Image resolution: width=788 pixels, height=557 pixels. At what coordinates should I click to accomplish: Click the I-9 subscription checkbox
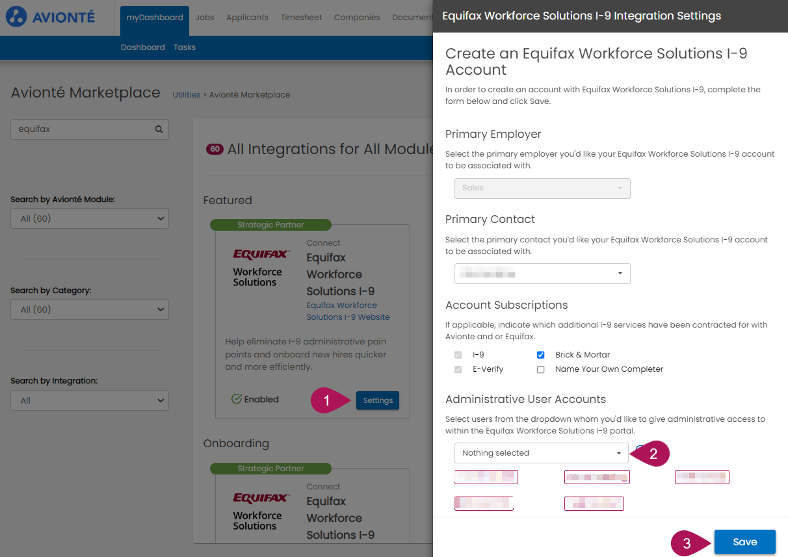point(457,354)
